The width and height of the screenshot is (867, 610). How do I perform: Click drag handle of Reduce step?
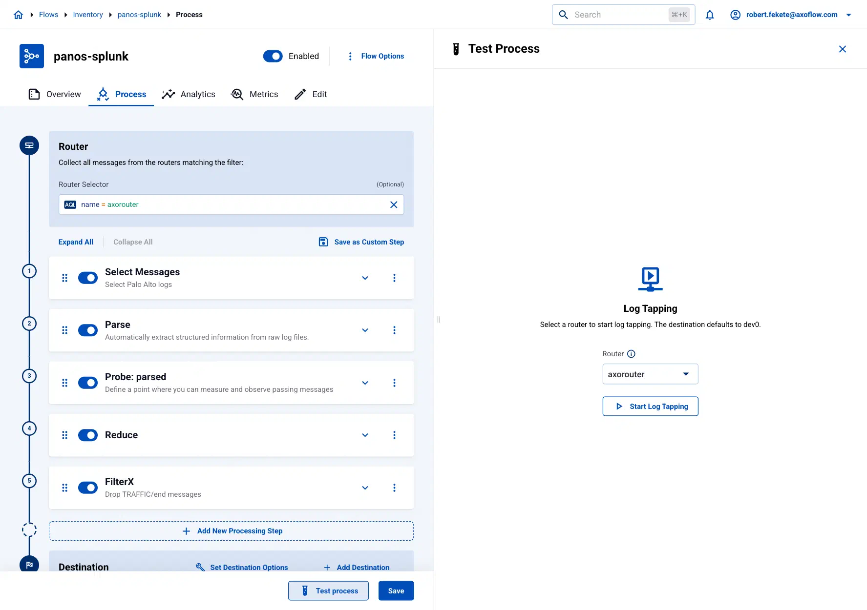pos(64,435)
